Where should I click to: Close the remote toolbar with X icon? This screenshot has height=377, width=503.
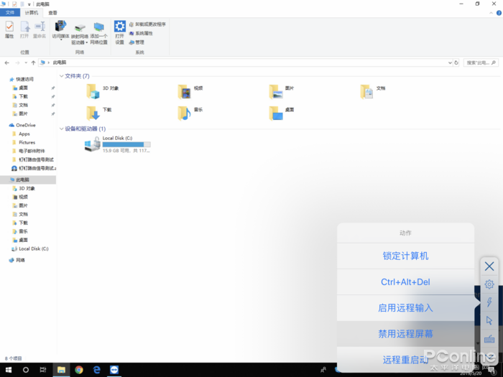point(489,266)
